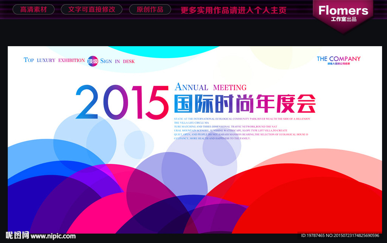This screenshot has width=387, height=243.
Task: Click the ID:19787465 number text
Action: pyautogui.click(x=340, y=235)
